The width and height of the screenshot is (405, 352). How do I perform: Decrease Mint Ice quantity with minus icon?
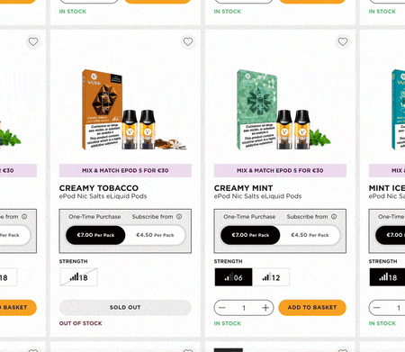377,308
